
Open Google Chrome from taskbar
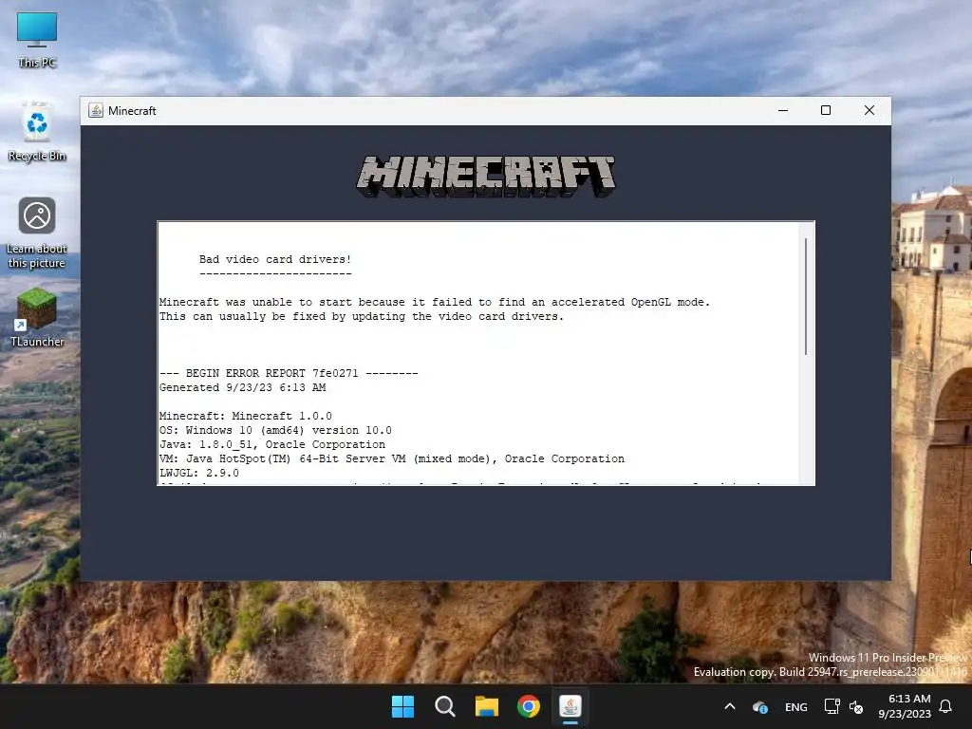[529, 706]
